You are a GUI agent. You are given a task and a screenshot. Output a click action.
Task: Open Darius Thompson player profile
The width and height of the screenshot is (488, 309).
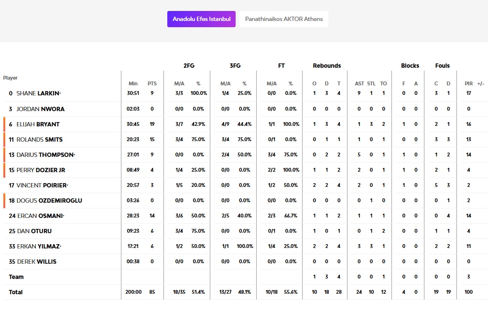coord(45,155)
